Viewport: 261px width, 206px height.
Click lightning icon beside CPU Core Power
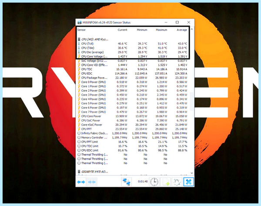click(79, 116)
